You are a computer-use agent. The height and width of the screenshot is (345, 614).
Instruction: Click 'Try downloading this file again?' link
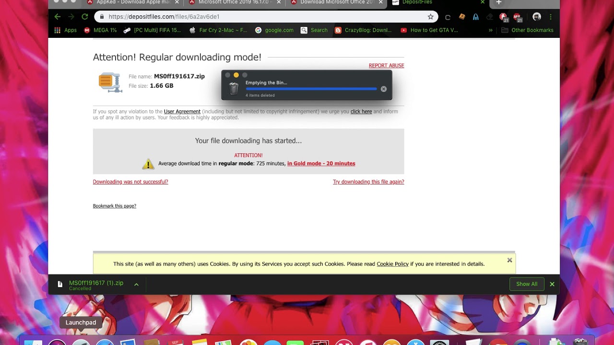pos(368,182)
